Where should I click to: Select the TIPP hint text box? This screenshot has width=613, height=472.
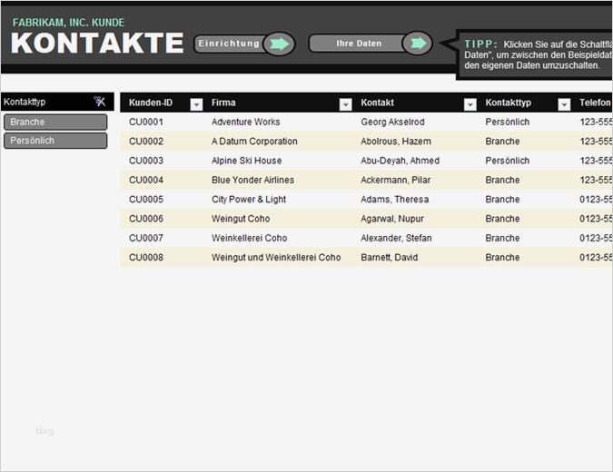[534, 54]
